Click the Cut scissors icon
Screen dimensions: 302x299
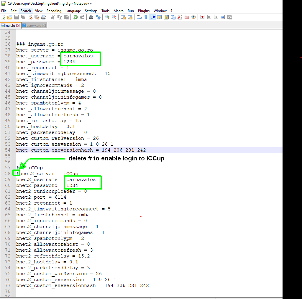53,17
